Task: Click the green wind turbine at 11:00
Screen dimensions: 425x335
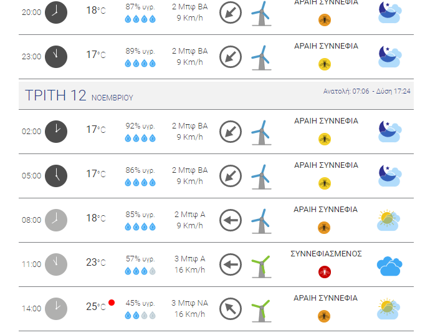Action: [261, 266]
